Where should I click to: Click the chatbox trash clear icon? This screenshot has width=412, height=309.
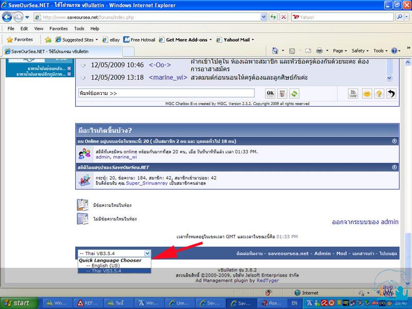point(282,93)
